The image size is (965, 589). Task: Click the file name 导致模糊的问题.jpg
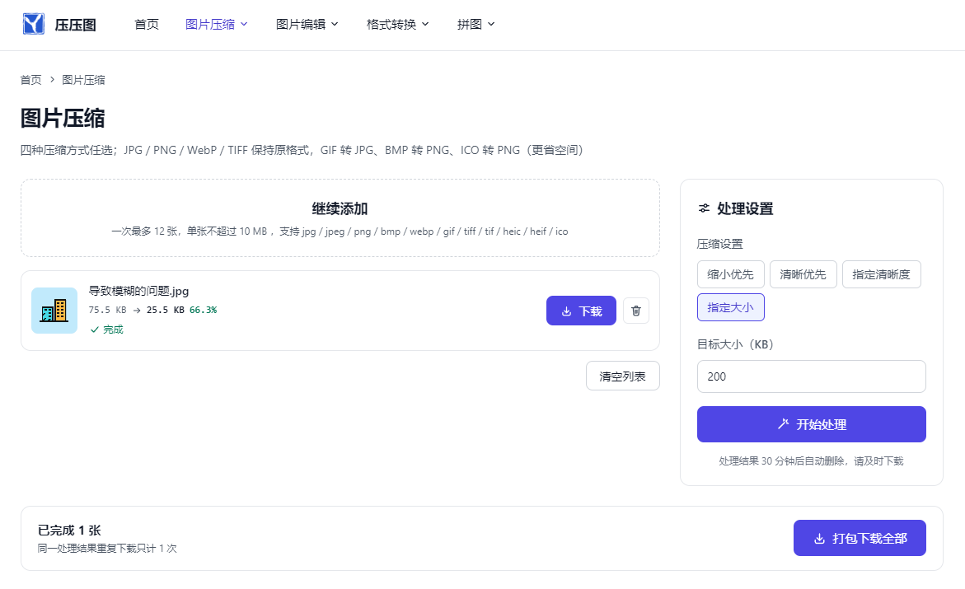138,291
